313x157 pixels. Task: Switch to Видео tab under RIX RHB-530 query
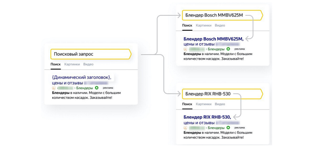point(220,104)
